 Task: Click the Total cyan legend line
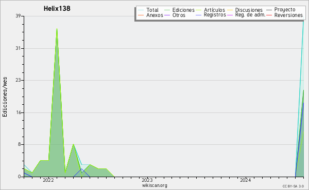click(x=141, y=10)
